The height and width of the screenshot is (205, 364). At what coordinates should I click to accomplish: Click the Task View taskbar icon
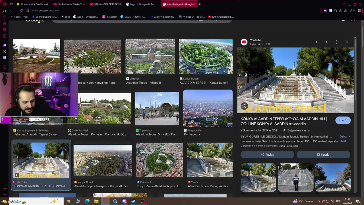pyautogui.click(x=68, y=201)
